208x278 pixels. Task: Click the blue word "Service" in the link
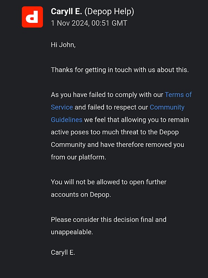point(62,107)
